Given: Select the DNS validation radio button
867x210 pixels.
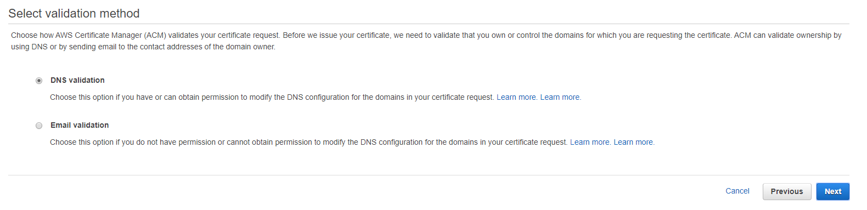Looking at the screenshot, I should tap(39, 81).
